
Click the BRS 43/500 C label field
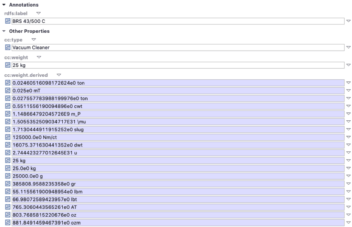click(175, 21)
